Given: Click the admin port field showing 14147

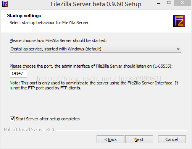Looking at the screenshot, I should click(x=18, y=73).
